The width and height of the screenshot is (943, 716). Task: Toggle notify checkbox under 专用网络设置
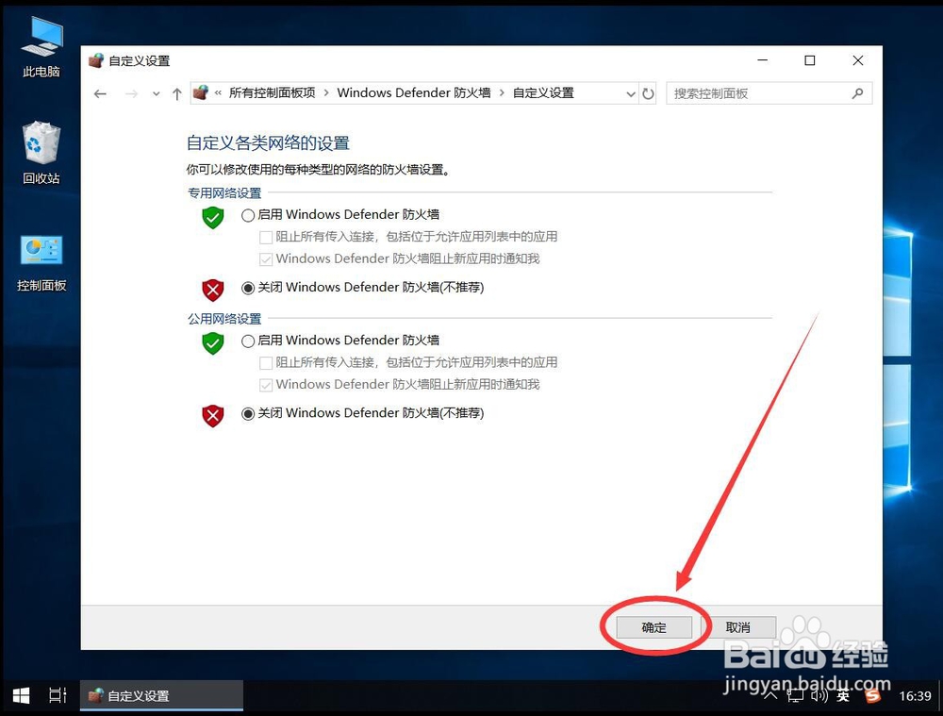[266, 259]
